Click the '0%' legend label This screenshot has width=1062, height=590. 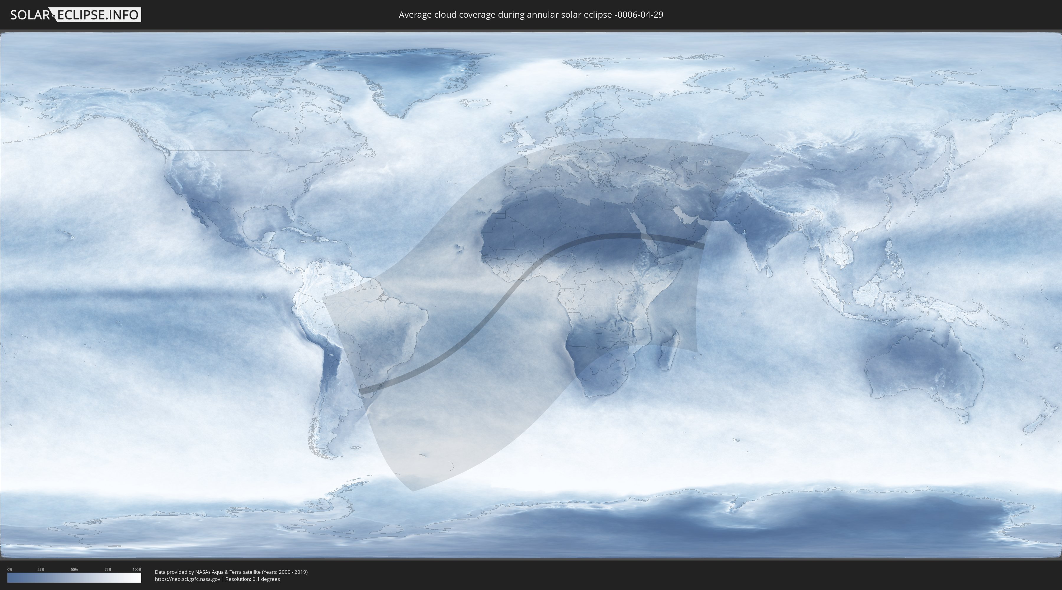pyautogui.click(x=10, y=569)
